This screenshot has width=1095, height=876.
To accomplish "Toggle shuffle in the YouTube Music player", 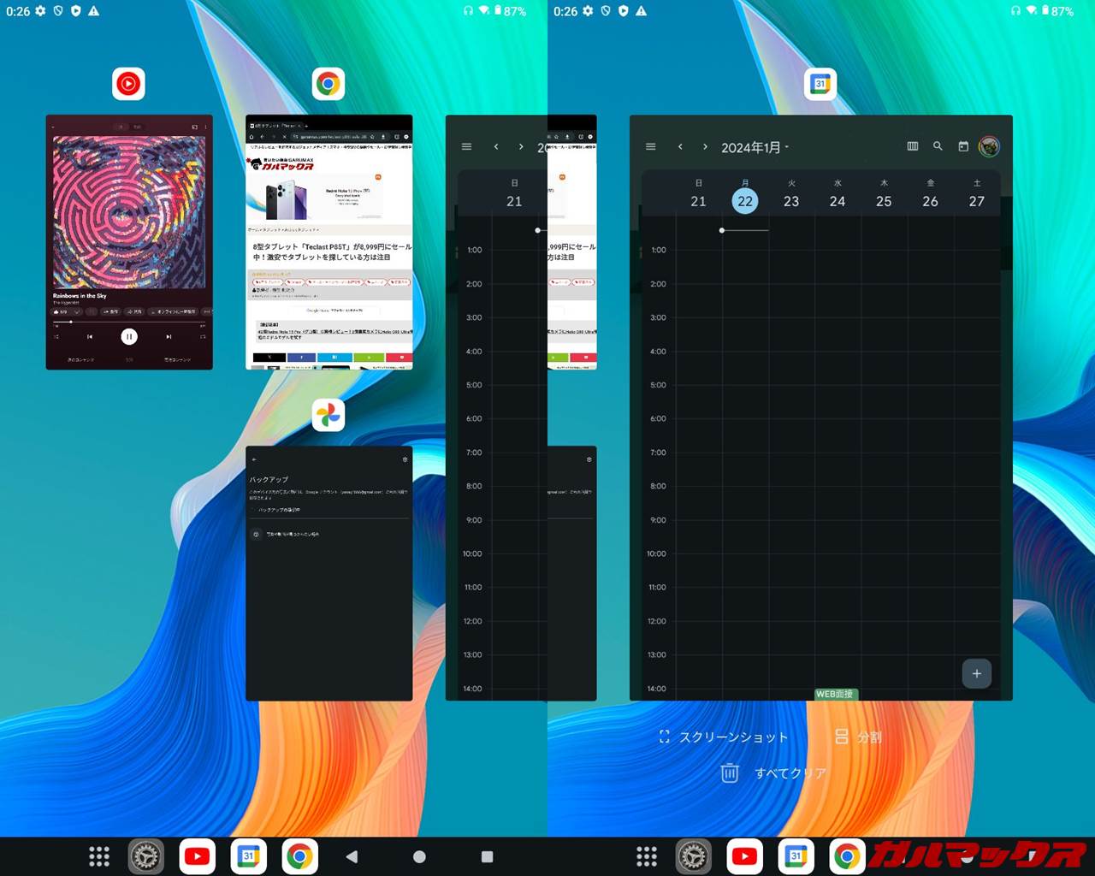I will (x=56, y=337).
